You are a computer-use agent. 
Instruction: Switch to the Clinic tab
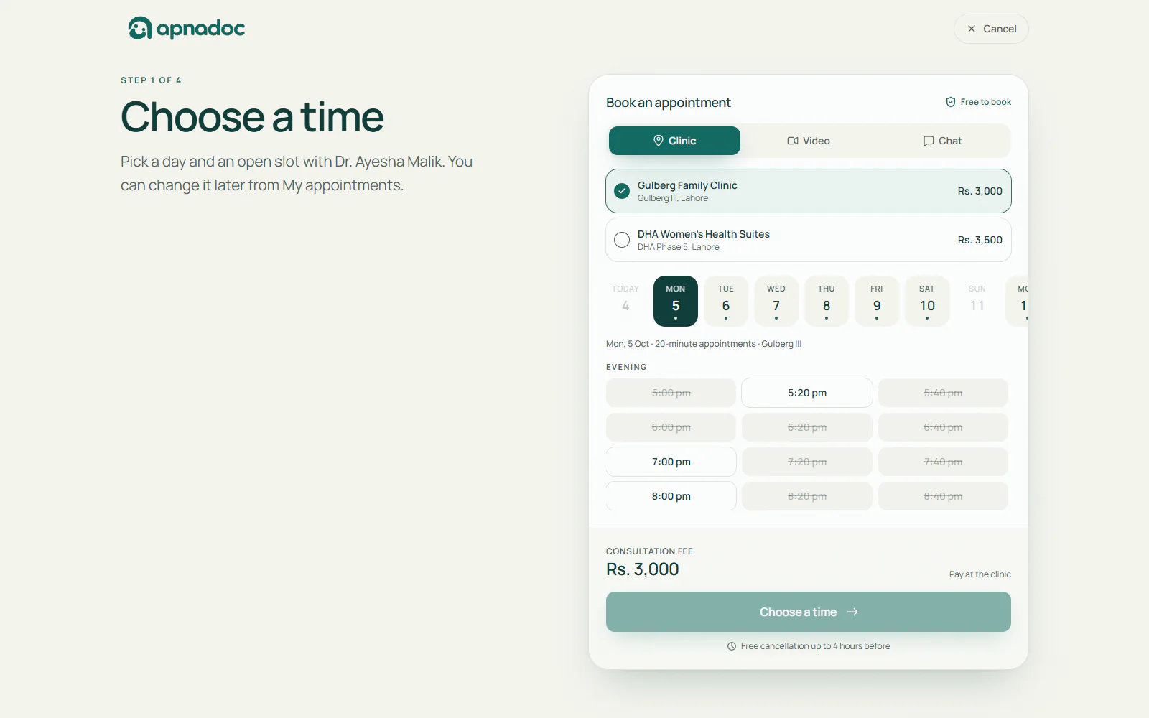(x=674, y=141)
